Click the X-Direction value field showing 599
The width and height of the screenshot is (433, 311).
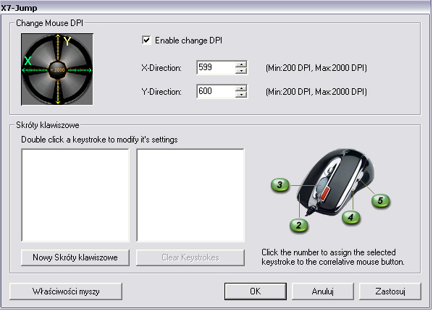click(216, 67)
